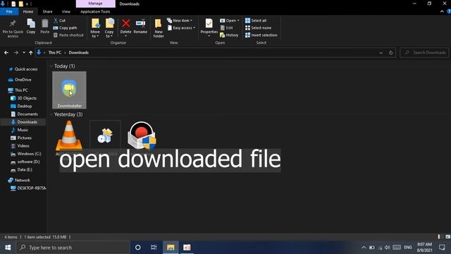Switch to Application Tools tab

click(95, 11)
